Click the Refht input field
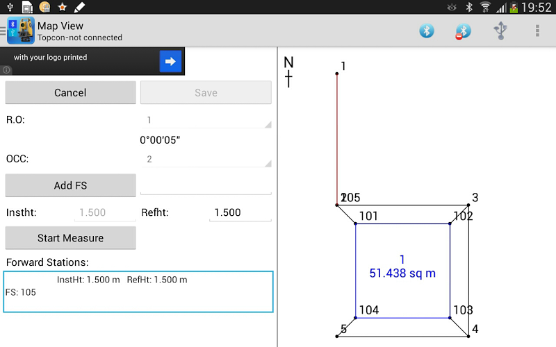 [240, 213]
